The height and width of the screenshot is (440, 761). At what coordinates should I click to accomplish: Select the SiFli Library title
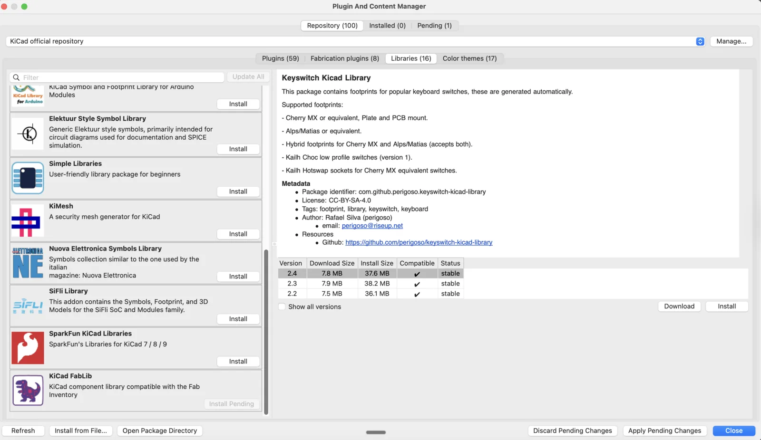coord(68,291)
